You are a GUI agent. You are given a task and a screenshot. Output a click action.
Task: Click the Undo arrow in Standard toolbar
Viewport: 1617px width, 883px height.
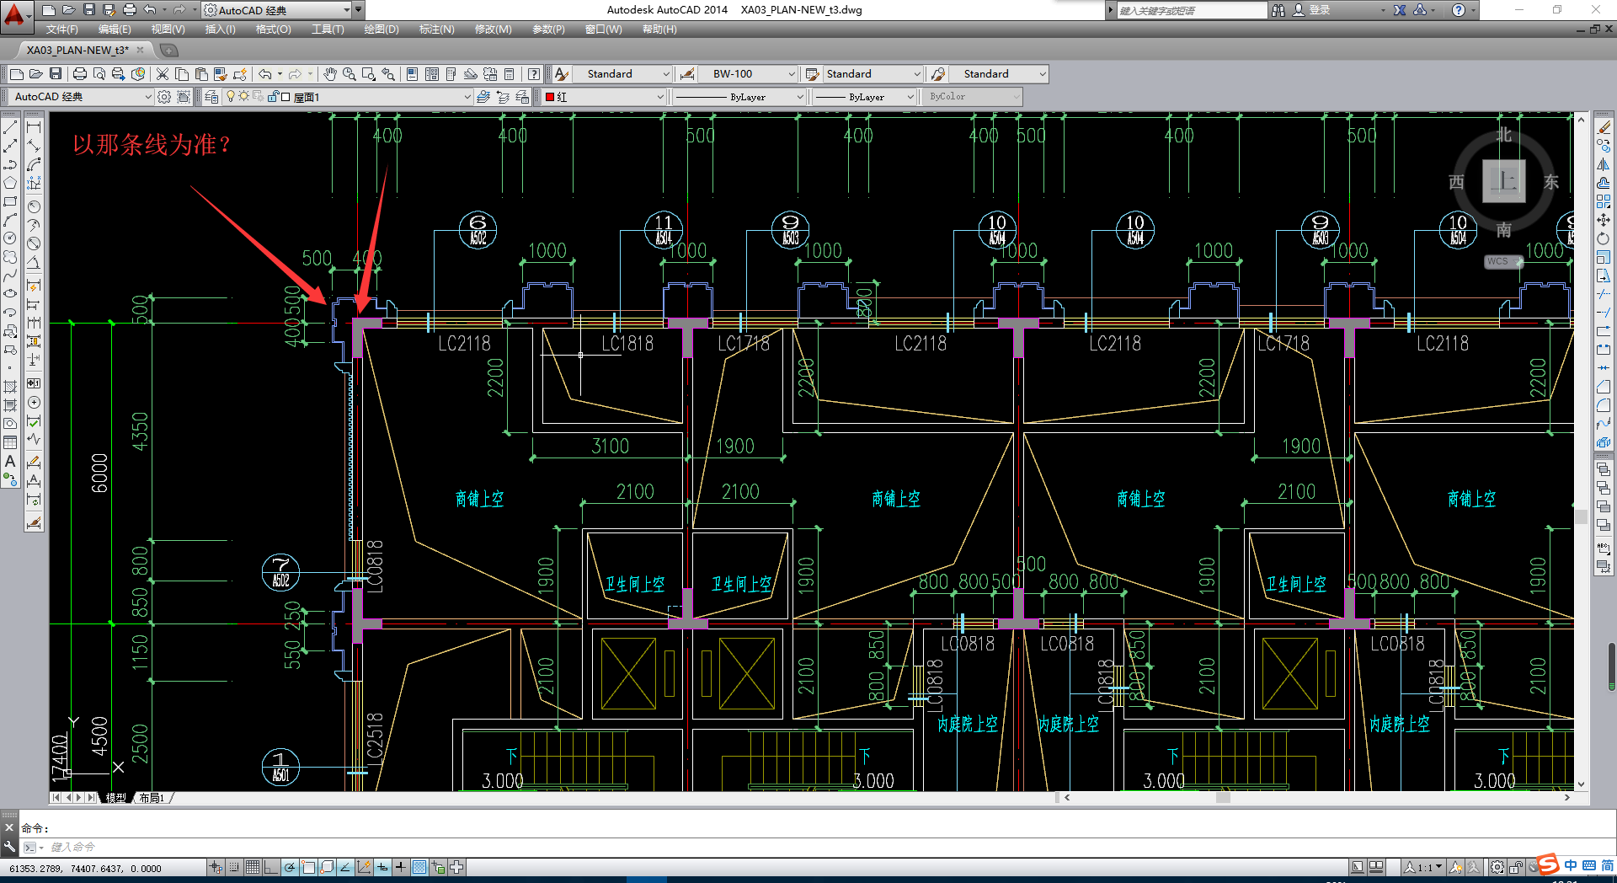pyautogui.click(x=264, y=74)
